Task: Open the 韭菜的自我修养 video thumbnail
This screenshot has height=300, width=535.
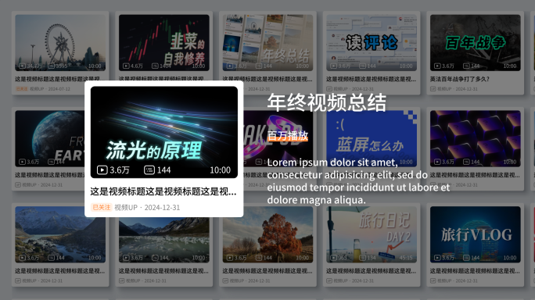Action: 164,43
